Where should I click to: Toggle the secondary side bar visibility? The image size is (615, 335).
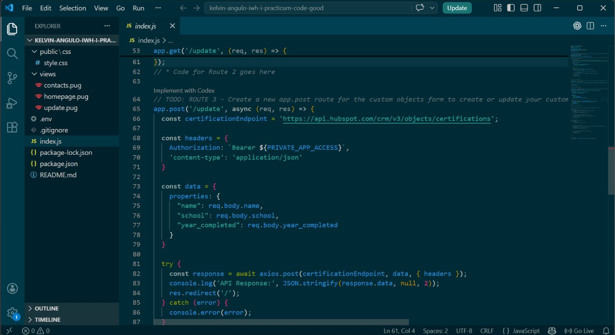point(537,8)
